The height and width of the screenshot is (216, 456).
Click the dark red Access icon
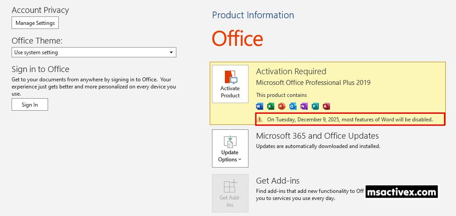(326, 106)
